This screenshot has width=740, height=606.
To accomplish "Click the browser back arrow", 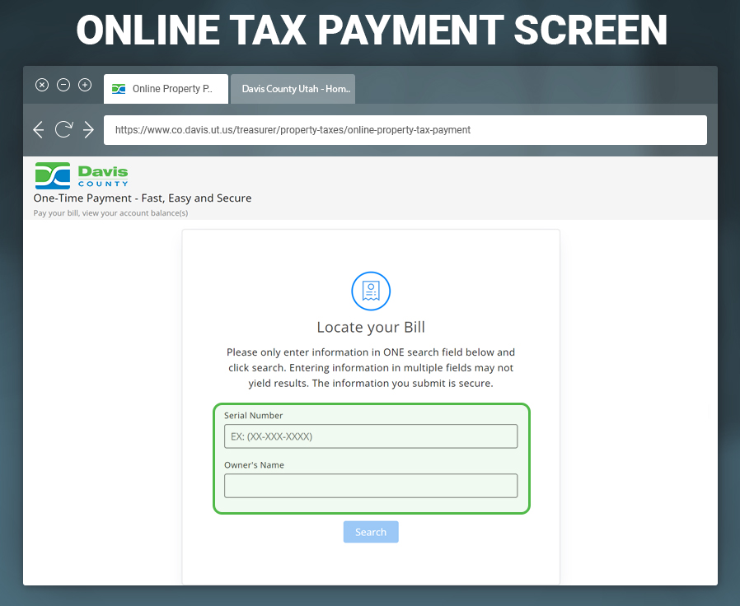I will 38,129.
